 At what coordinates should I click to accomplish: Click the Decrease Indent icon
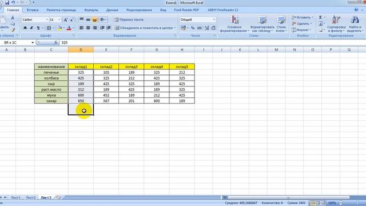click(x=102, y=28)
